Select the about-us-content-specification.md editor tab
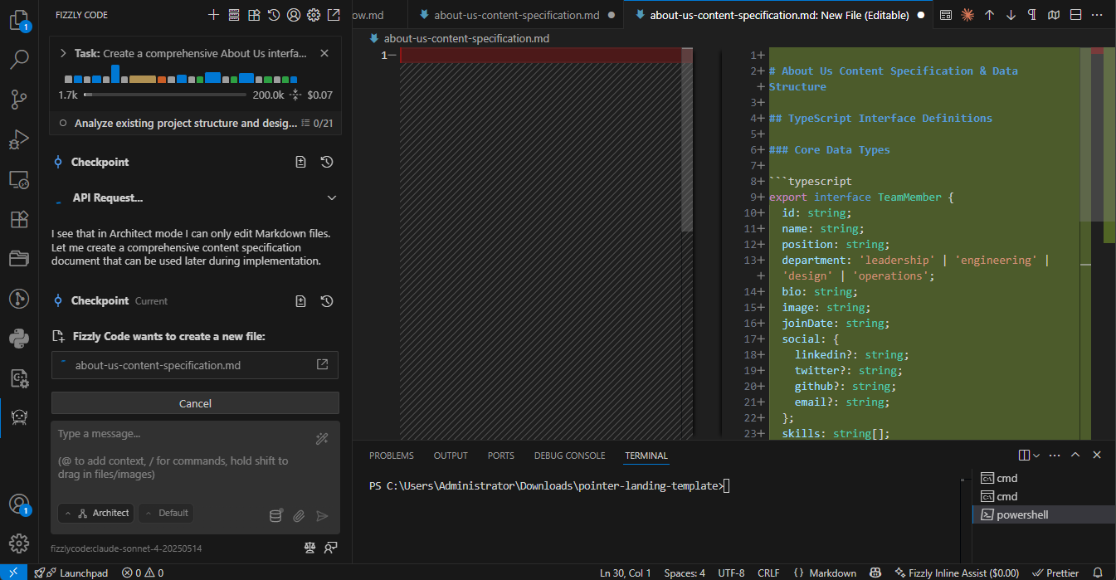This screenshot has height=580, width=1116. point(514,14)
